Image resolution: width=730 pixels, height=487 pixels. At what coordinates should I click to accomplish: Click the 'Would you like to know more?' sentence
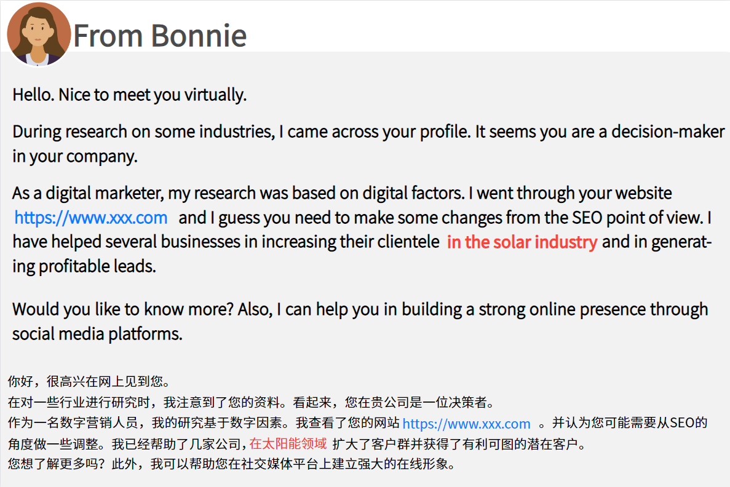[x=122, y=309]
